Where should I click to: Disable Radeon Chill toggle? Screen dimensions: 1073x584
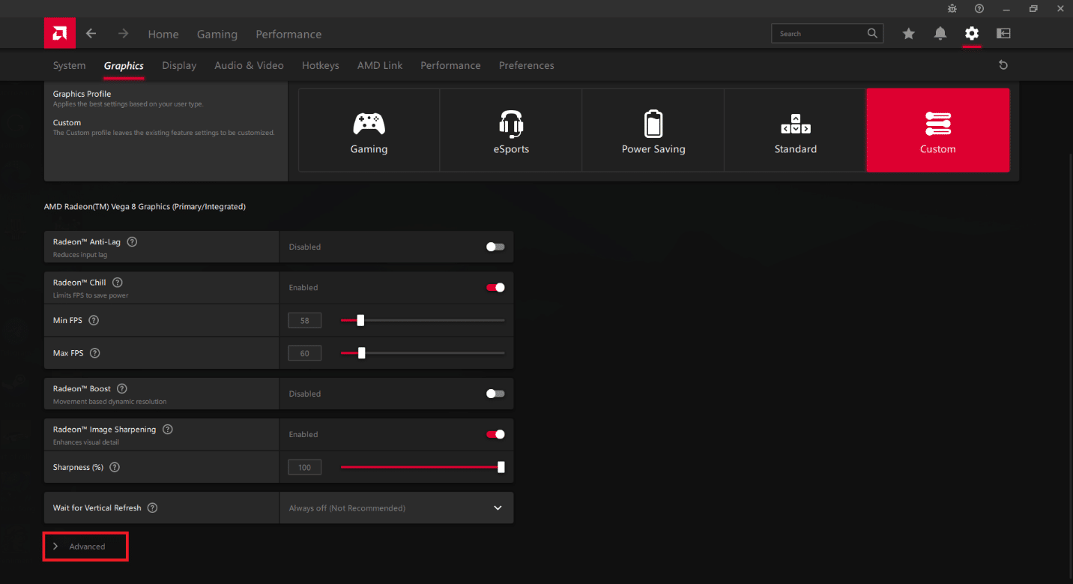click(495, 287)
